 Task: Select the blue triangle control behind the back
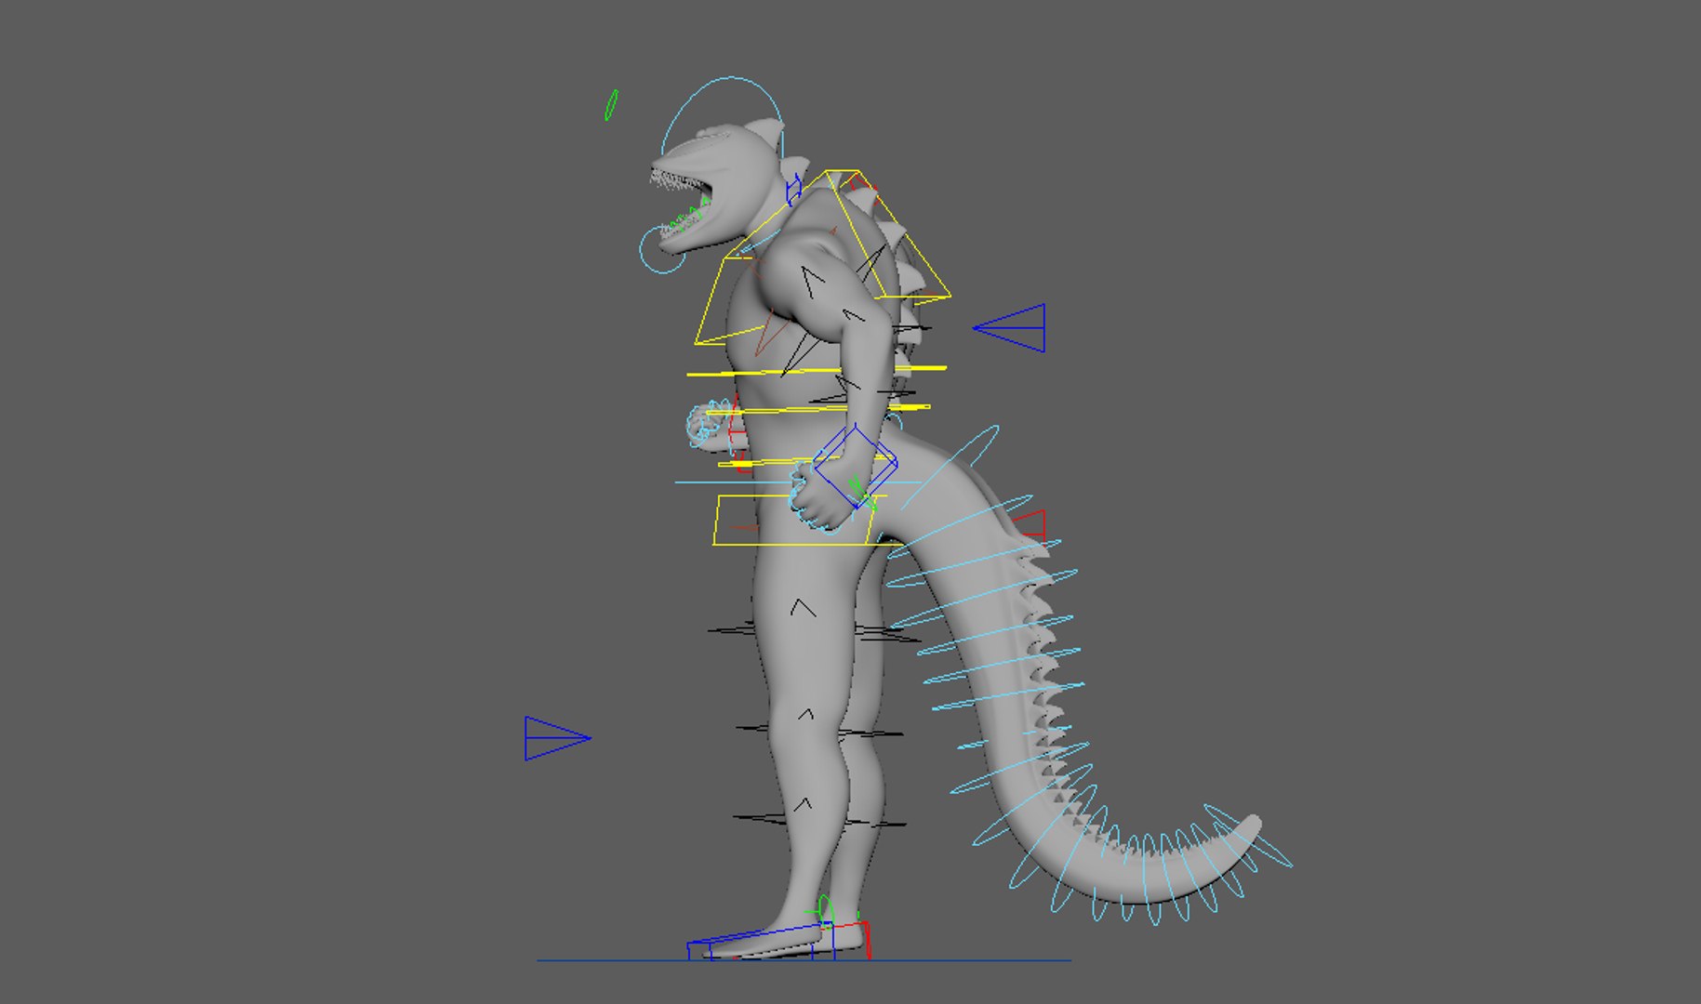[x=1009, y=328]
